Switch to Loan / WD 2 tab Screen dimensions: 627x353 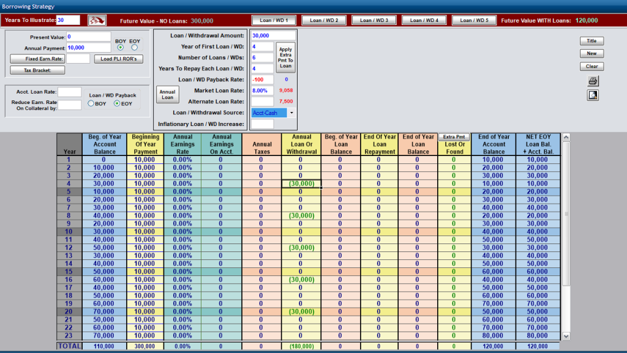coord(324,20)
